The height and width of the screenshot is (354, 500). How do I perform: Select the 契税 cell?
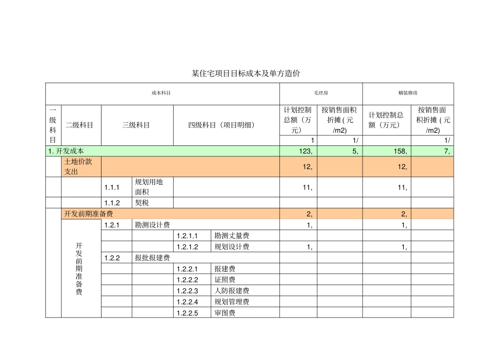[153, 203]
